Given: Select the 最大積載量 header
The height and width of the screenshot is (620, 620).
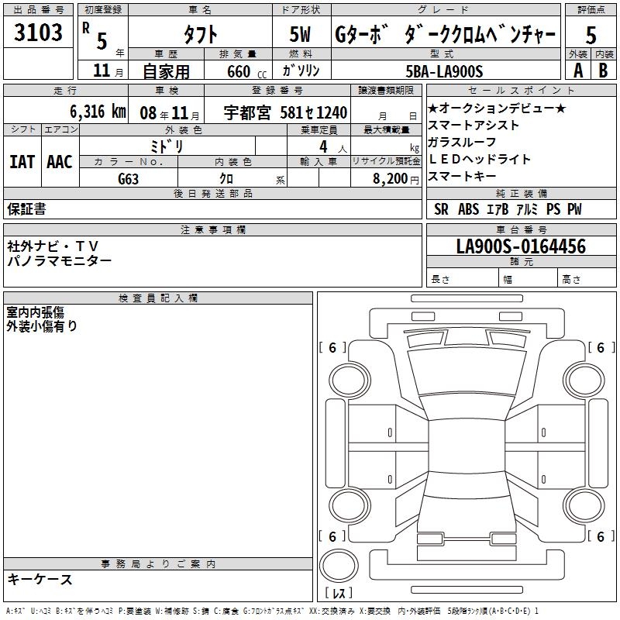Looking at the screenshot, I should coord(386,129).
